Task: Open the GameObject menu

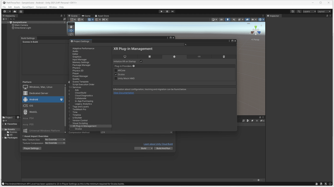Action: click(28, 7)
